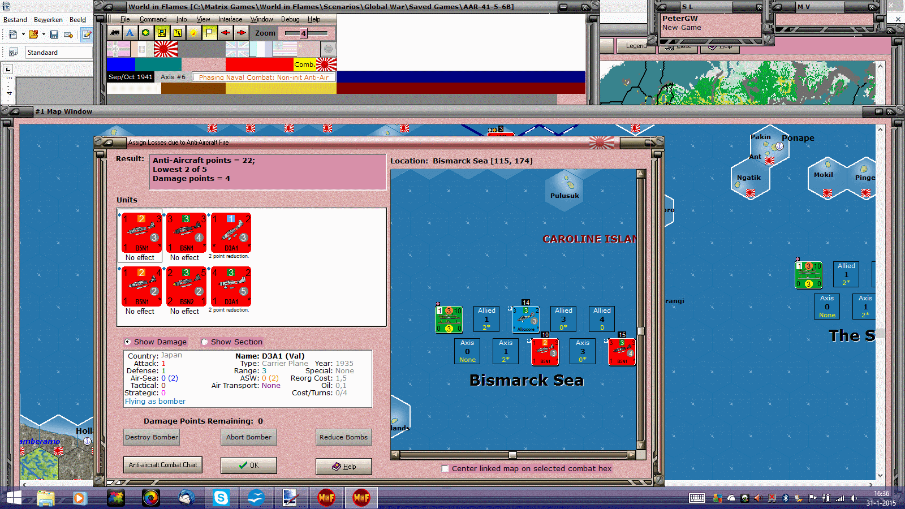Select the B5N2 bomber unit
The width and height of the screenshot is (905, 509).
click(186, 287)
